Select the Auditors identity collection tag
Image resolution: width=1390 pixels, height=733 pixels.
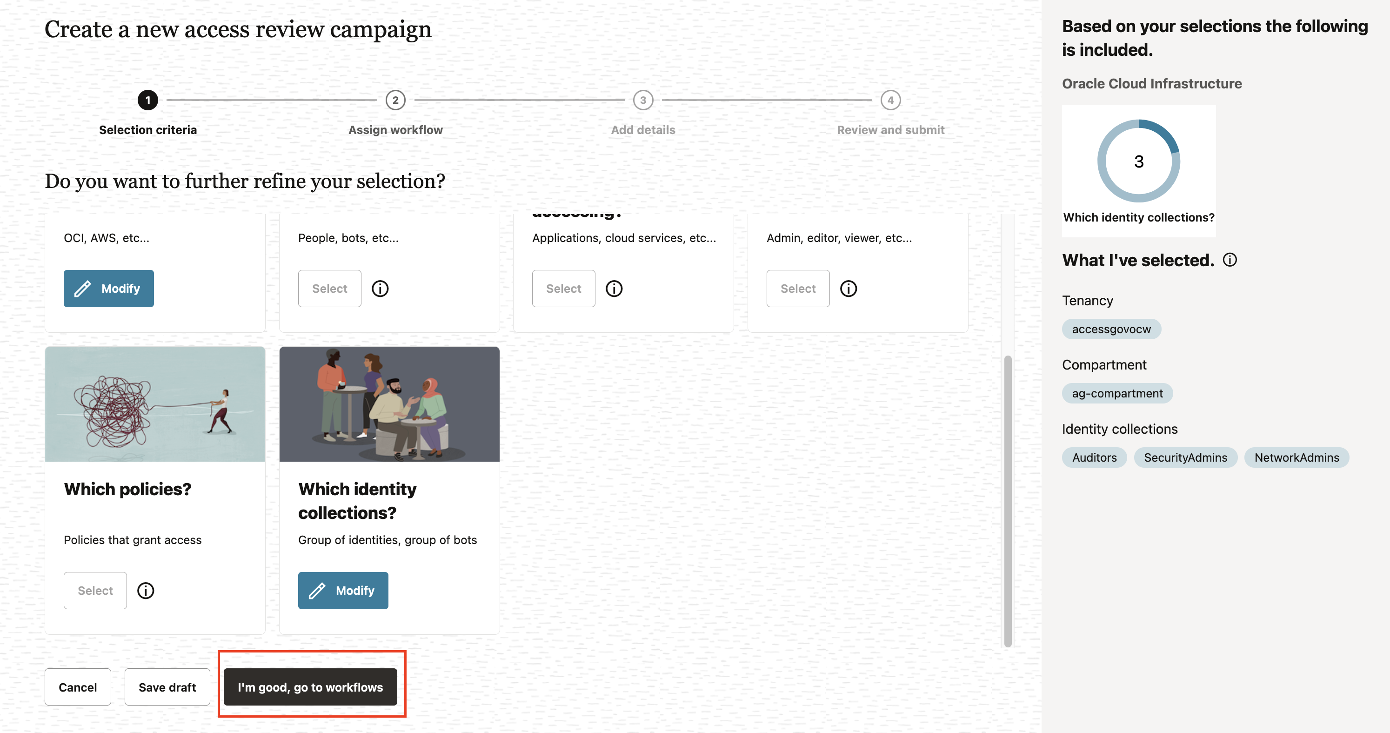coord(1094,457)
